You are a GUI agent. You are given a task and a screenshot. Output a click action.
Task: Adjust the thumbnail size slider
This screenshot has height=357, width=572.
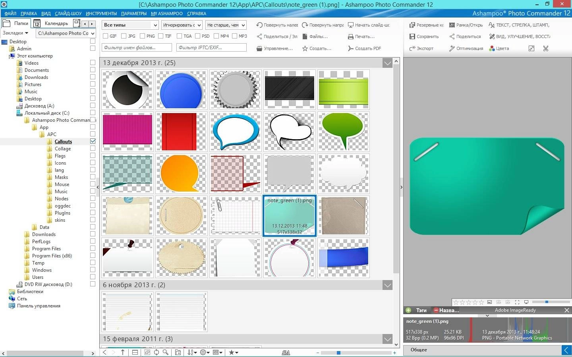[x=338, y=353]
